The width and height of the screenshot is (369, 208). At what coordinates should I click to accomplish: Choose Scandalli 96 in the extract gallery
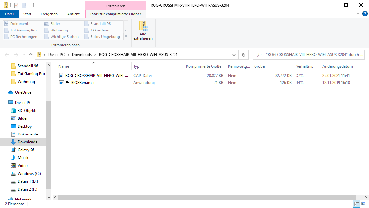point(98,24)
